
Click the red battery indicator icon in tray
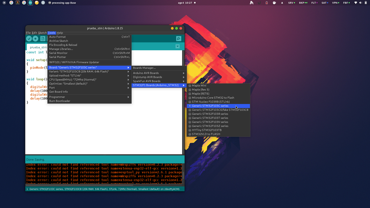267,3
